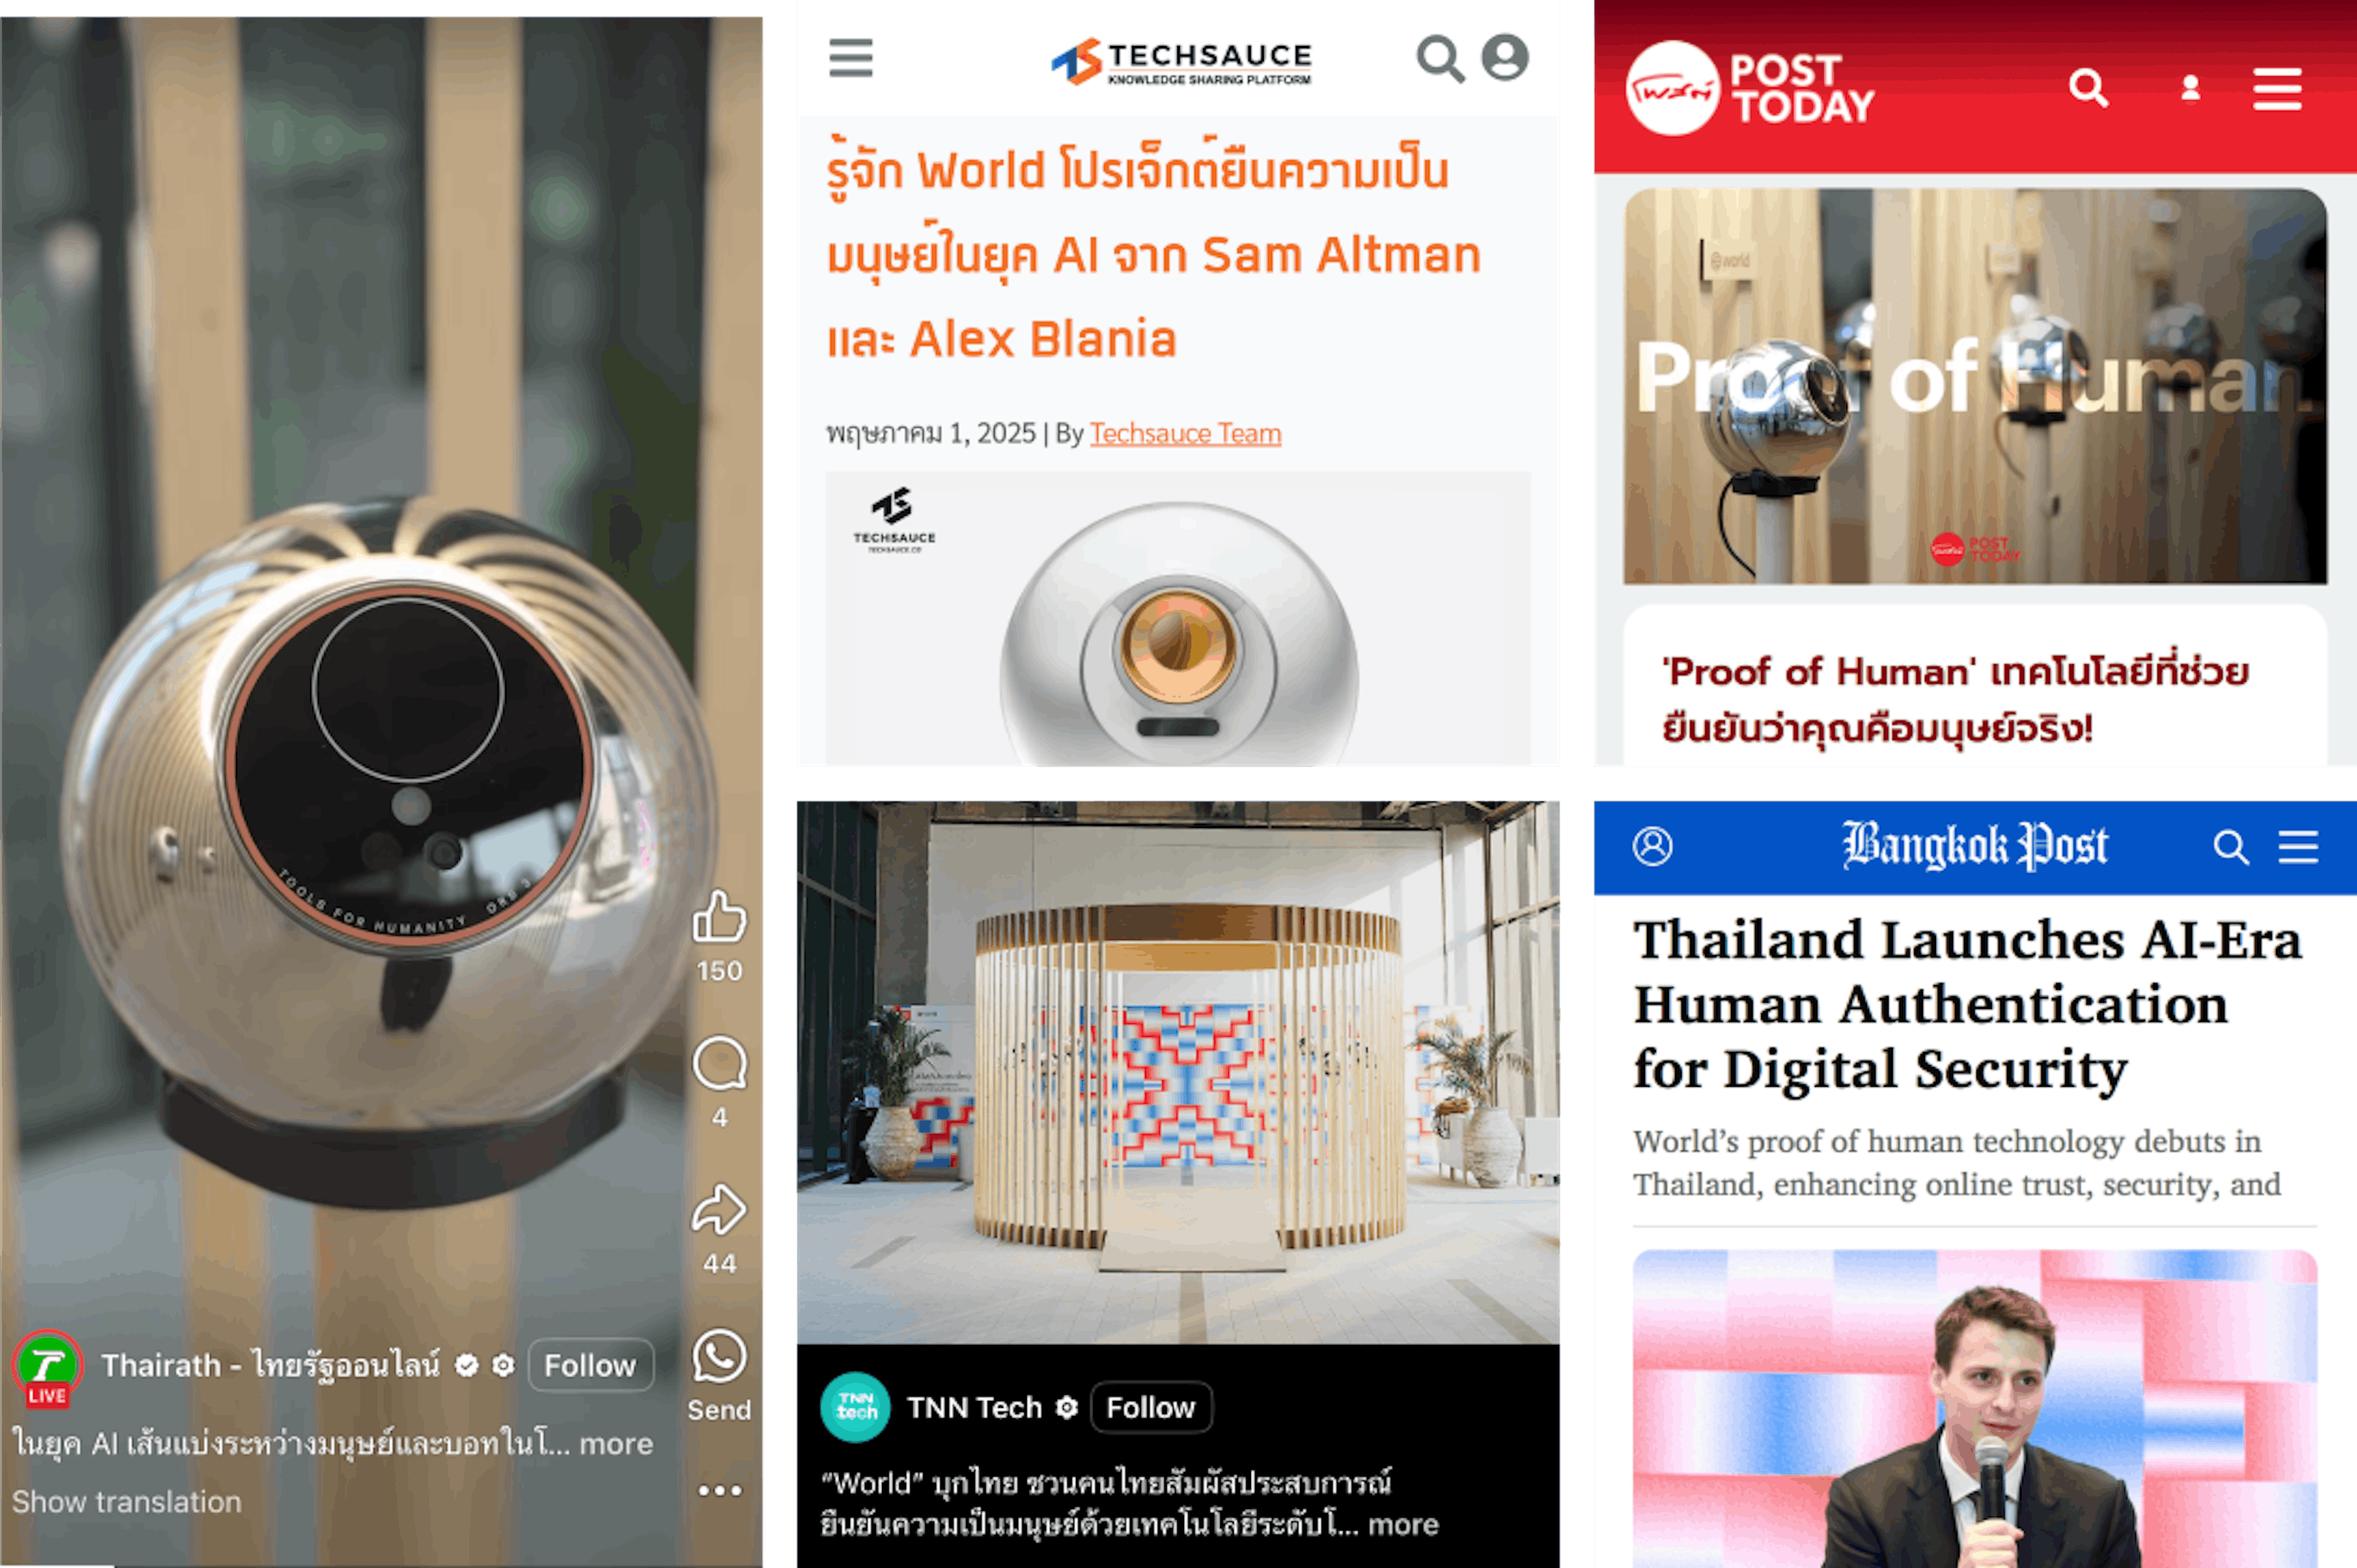The width and height of the screenshot is (2357, 1568).
Task: Click the Post Today search icon
Action: 2088,88
